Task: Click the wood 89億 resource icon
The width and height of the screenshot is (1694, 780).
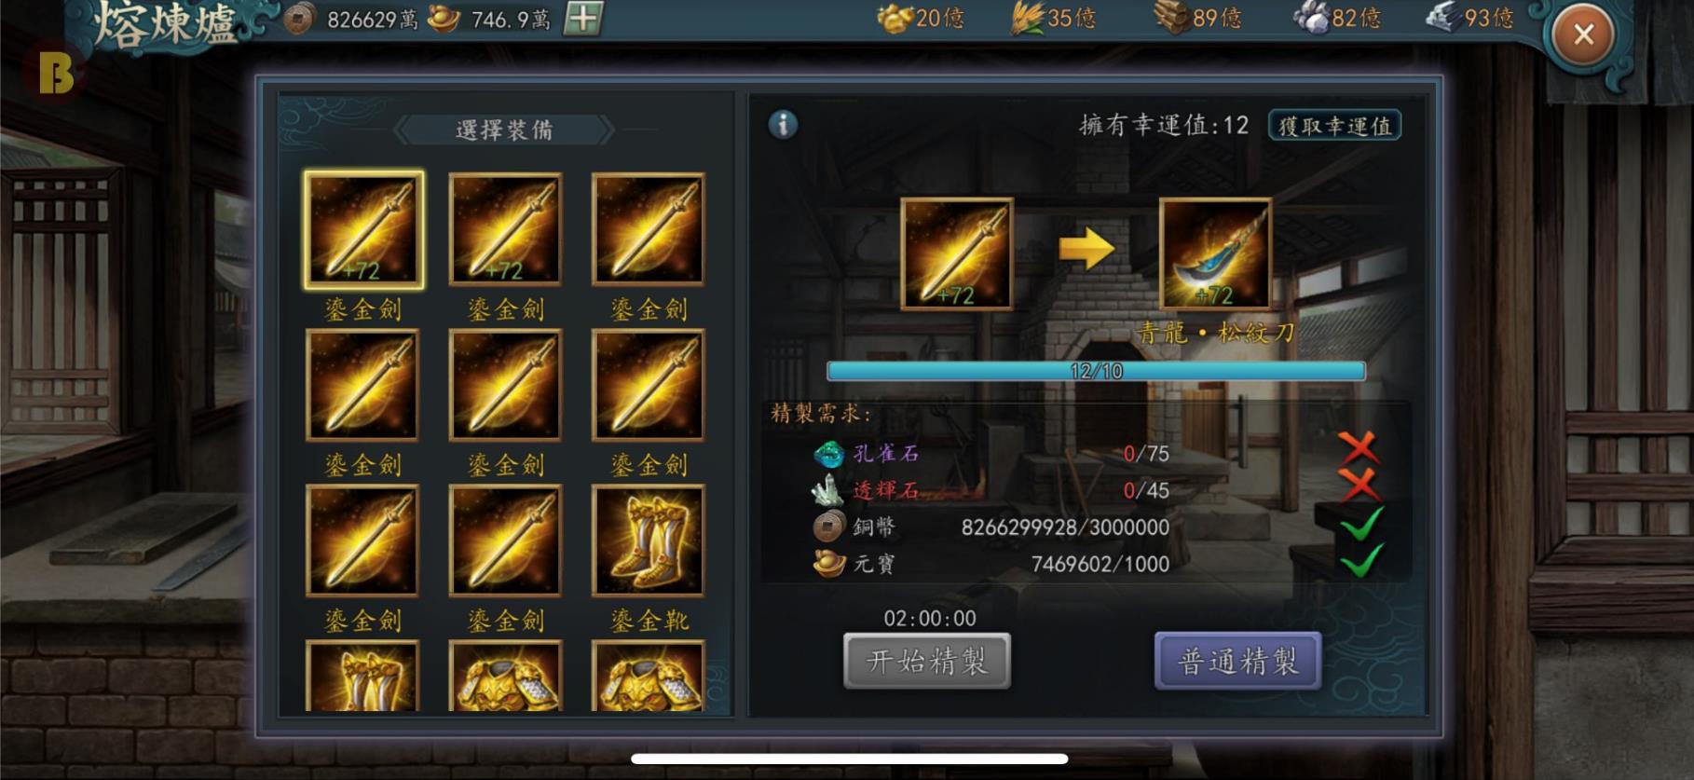Action: coord(1172,18)
